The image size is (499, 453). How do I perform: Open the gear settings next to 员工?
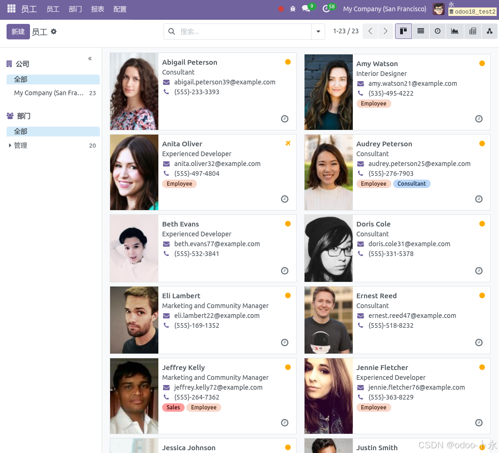[x=54, y=31]
